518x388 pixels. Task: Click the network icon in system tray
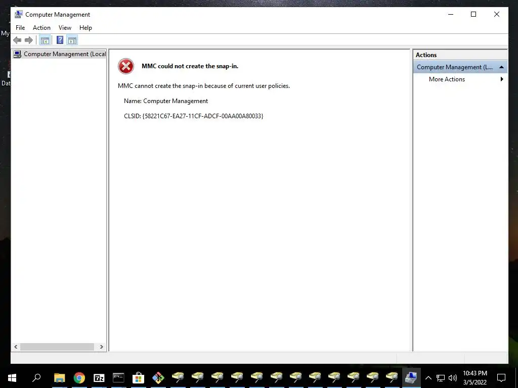(441, 378)
